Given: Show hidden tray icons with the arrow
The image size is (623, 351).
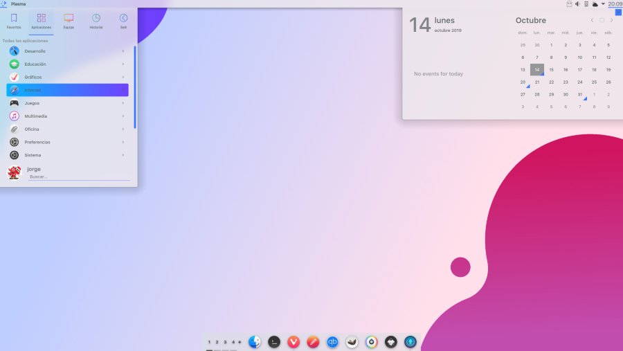Looking at the screenshot, I should pos(603,4).
